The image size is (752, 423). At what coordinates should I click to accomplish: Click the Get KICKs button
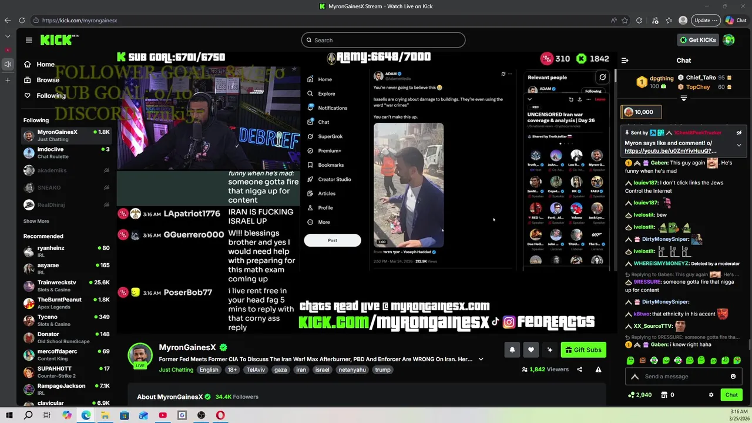pos(698,40)
